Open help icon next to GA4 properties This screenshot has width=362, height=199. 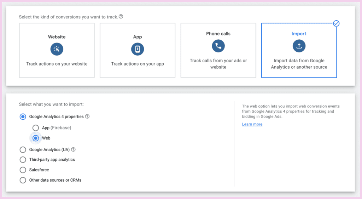(x=87, y=116)
